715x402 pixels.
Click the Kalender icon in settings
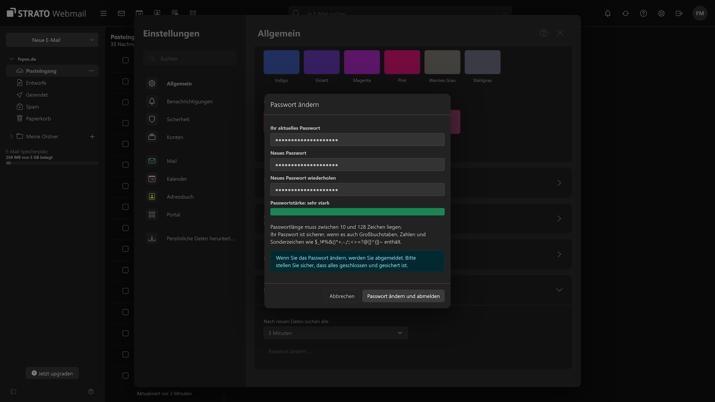point(152,179)
